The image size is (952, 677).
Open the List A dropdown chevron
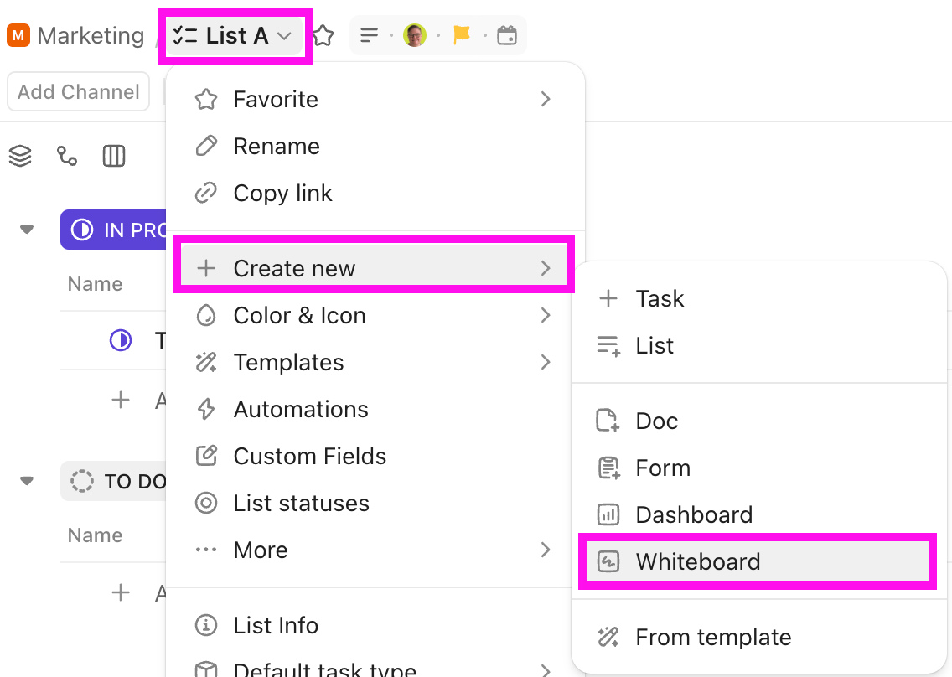pos(284,36)
